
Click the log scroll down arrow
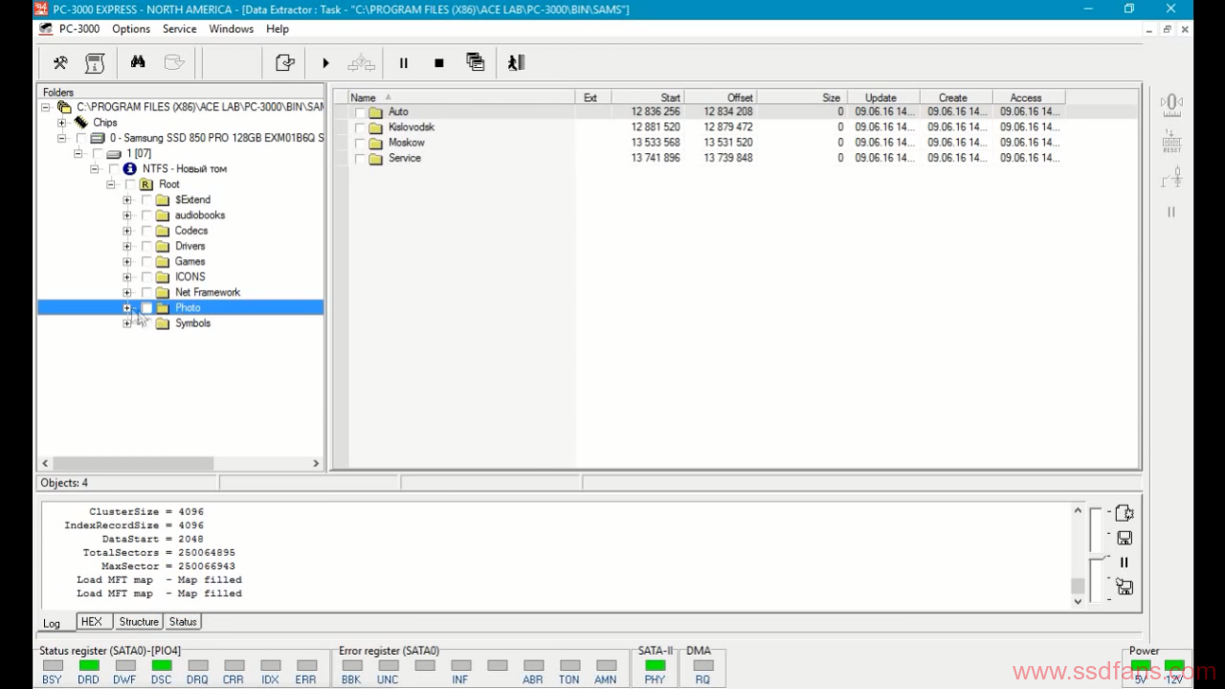(1078, 601)
